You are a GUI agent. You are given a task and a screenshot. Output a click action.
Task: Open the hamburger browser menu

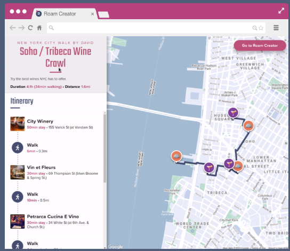pyautogui.click(x=276, y=28)
